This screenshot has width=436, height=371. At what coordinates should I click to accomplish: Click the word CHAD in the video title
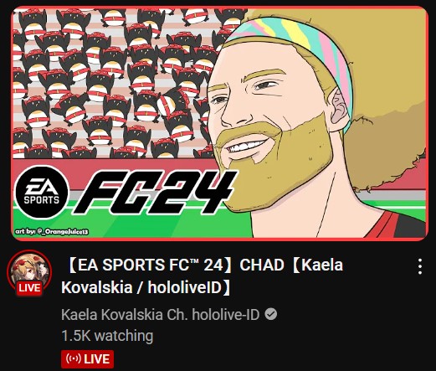click(262, 265)
